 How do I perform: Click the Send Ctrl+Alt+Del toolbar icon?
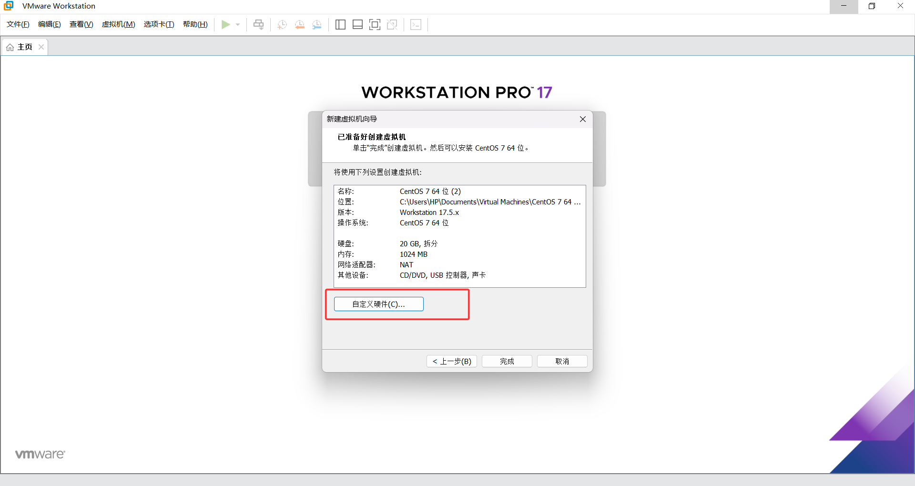tap(258, 24)
